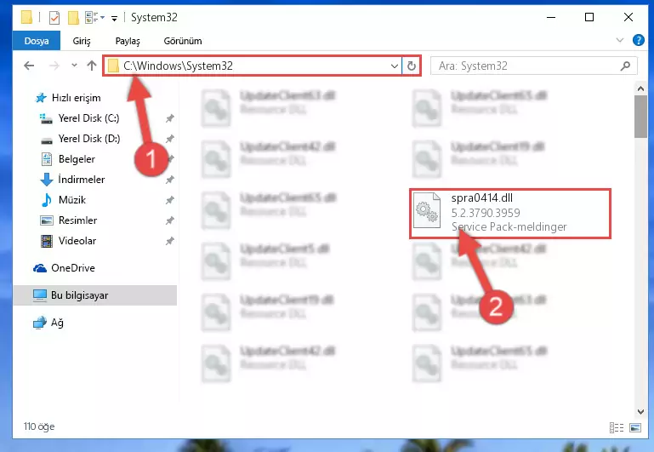This screenshot has height=452, width=654.
Task: Open the Help question mark icon
Action: [638, 40]
